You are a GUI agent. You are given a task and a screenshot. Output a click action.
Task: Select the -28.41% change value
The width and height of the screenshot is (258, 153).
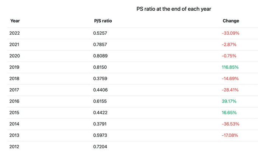pos(230,90)
